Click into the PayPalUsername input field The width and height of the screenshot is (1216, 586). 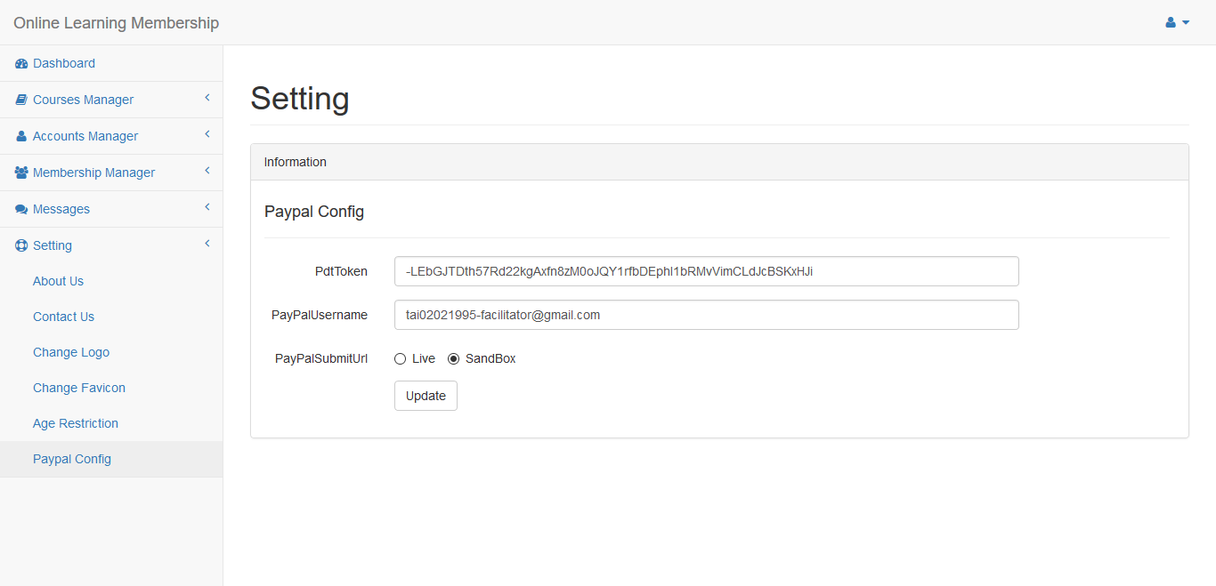point(706,315)
